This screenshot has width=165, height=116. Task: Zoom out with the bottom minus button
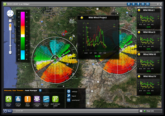pos(10,52)
